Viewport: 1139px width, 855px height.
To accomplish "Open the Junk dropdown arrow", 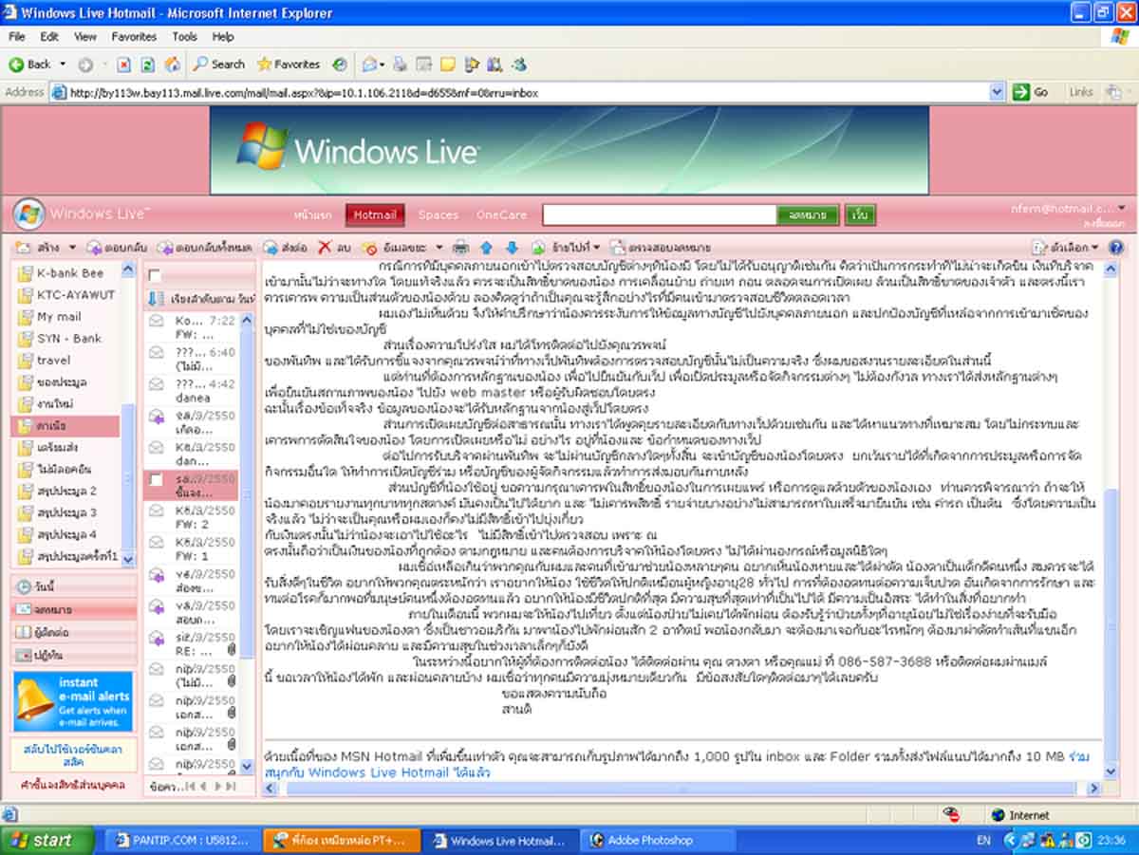I will [440, 248].
